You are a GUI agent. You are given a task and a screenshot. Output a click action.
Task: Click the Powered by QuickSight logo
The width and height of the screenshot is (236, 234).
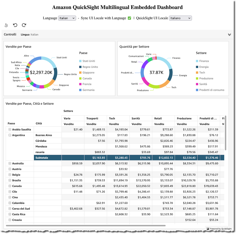(x=219, y=229)
